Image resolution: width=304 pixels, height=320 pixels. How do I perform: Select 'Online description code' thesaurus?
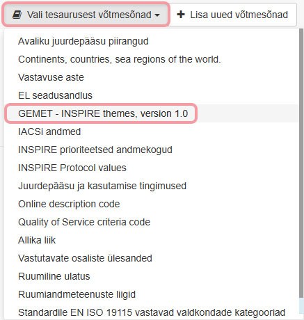pos(69,204)
